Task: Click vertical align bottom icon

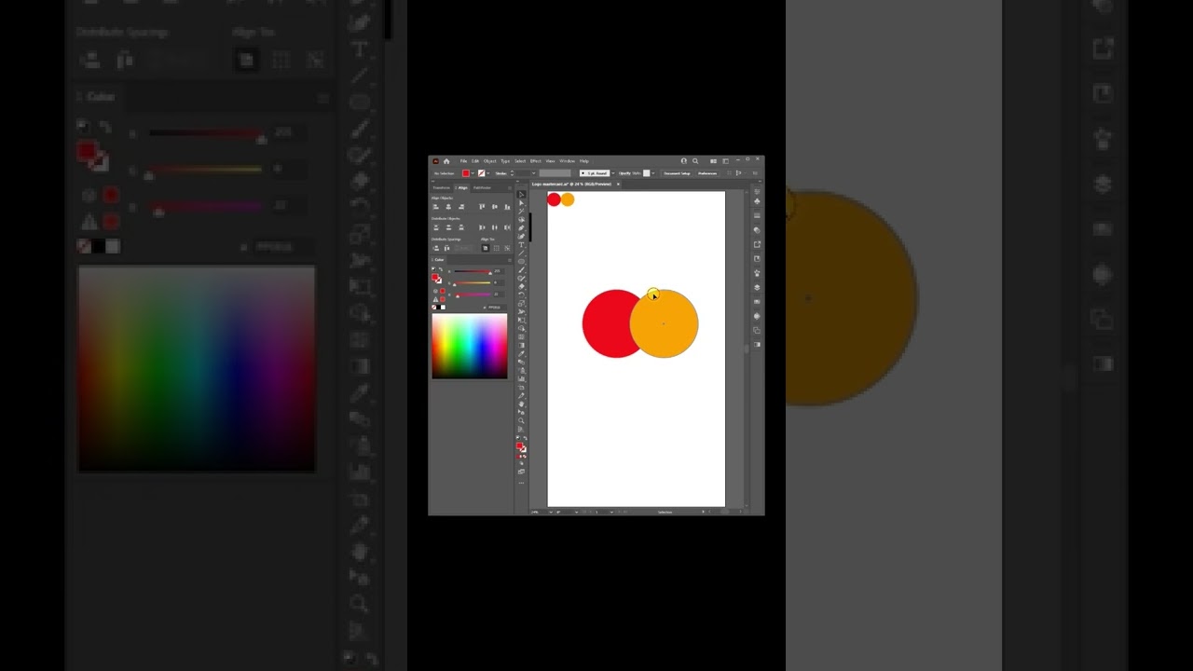Action: point(507,206)
